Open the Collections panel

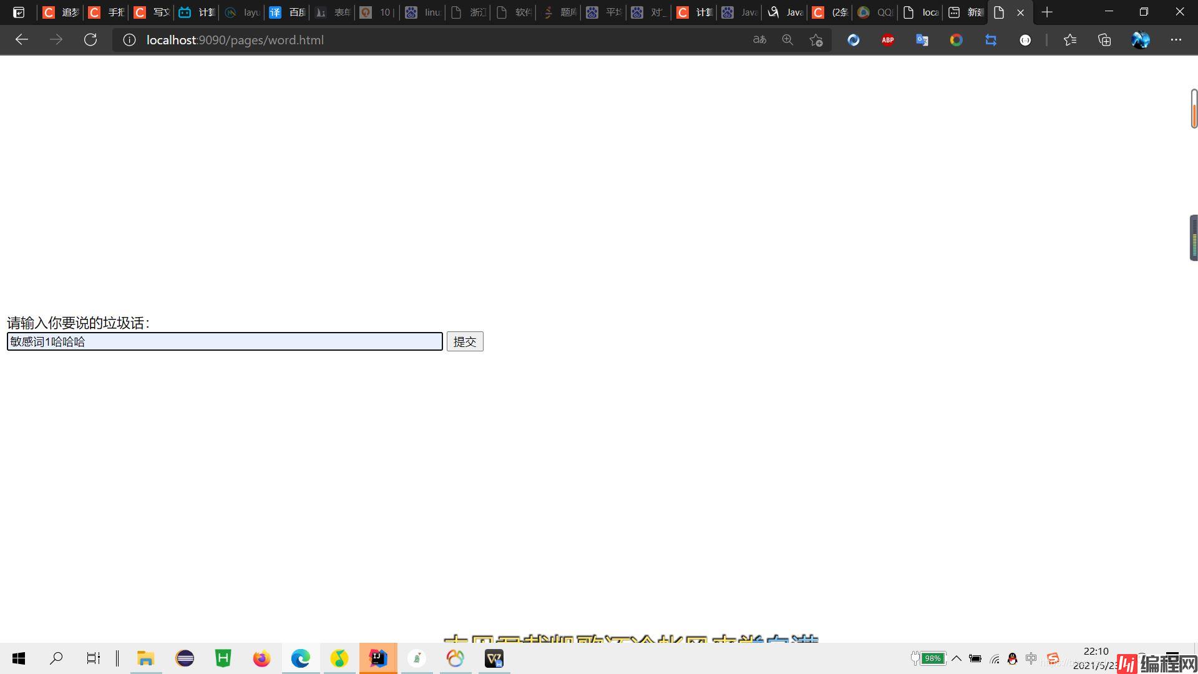pyautogui.click(x=1104, y=40)
